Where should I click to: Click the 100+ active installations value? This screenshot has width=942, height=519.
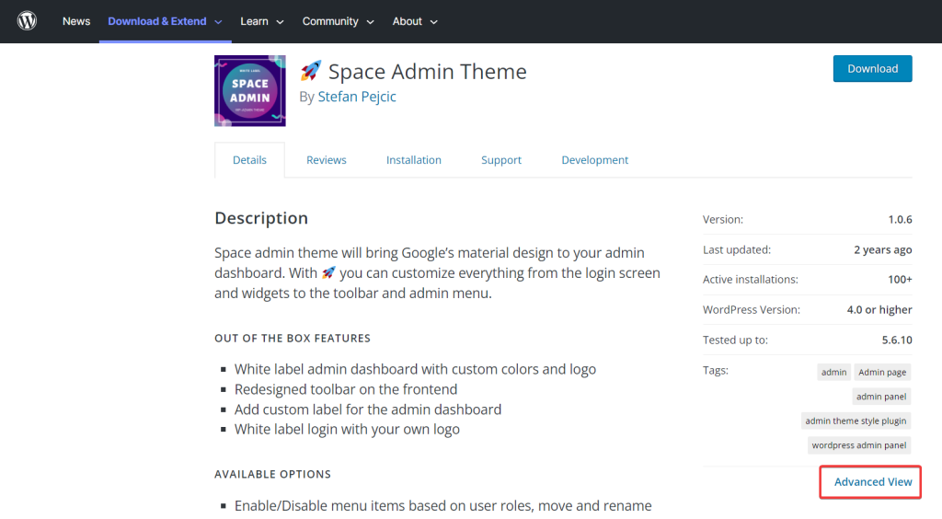900,280
